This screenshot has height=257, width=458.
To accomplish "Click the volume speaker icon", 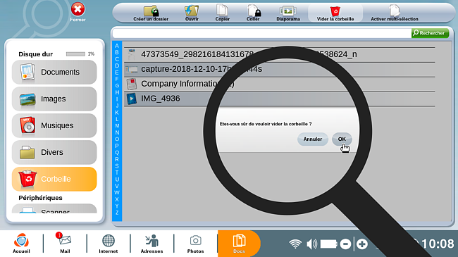I will [312, 244].
